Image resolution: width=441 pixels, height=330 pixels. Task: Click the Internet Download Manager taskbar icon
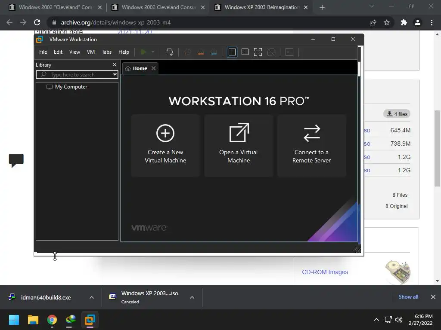click(x=71, y=320)
